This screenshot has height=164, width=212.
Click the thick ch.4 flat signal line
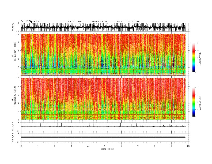point(103,137)
